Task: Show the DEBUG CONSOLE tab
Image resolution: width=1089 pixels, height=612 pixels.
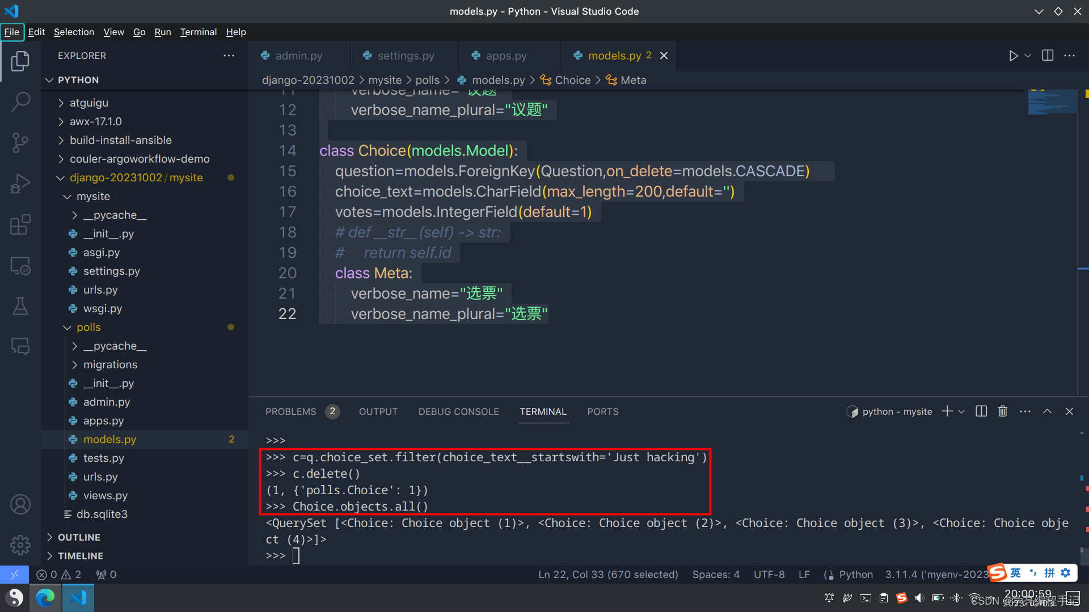Action: [459, 411]
